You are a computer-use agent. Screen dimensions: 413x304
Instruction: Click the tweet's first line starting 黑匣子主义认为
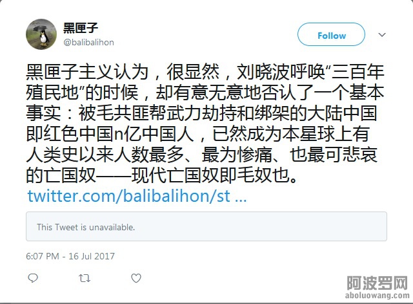205,72
